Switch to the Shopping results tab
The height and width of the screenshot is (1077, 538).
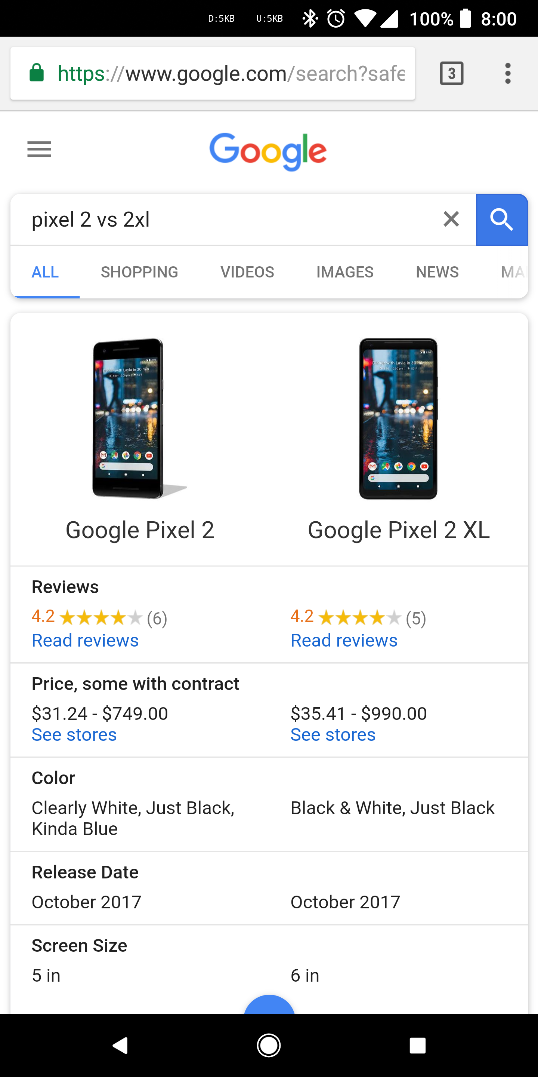pyautogui.click(x=139, y=272)
